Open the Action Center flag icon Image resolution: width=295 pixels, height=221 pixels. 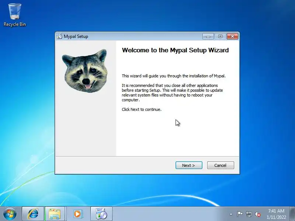240,214
